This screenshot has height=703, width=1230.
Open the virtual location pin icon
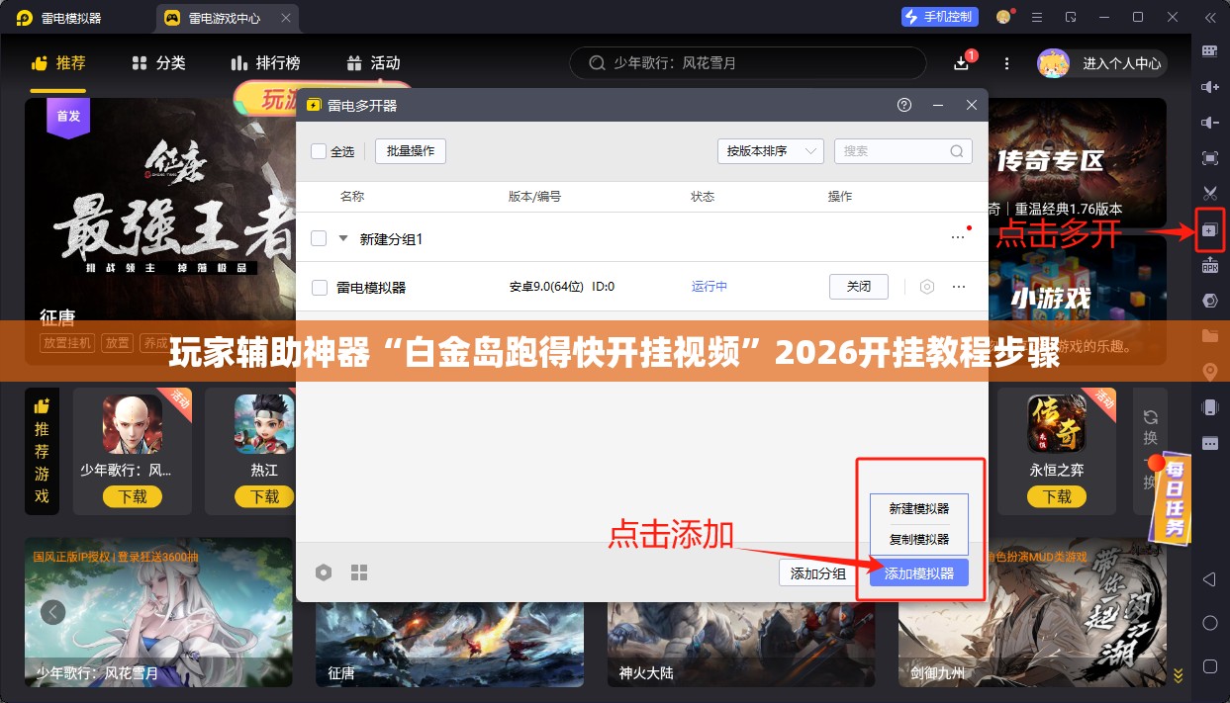[x=1209, y=372]
